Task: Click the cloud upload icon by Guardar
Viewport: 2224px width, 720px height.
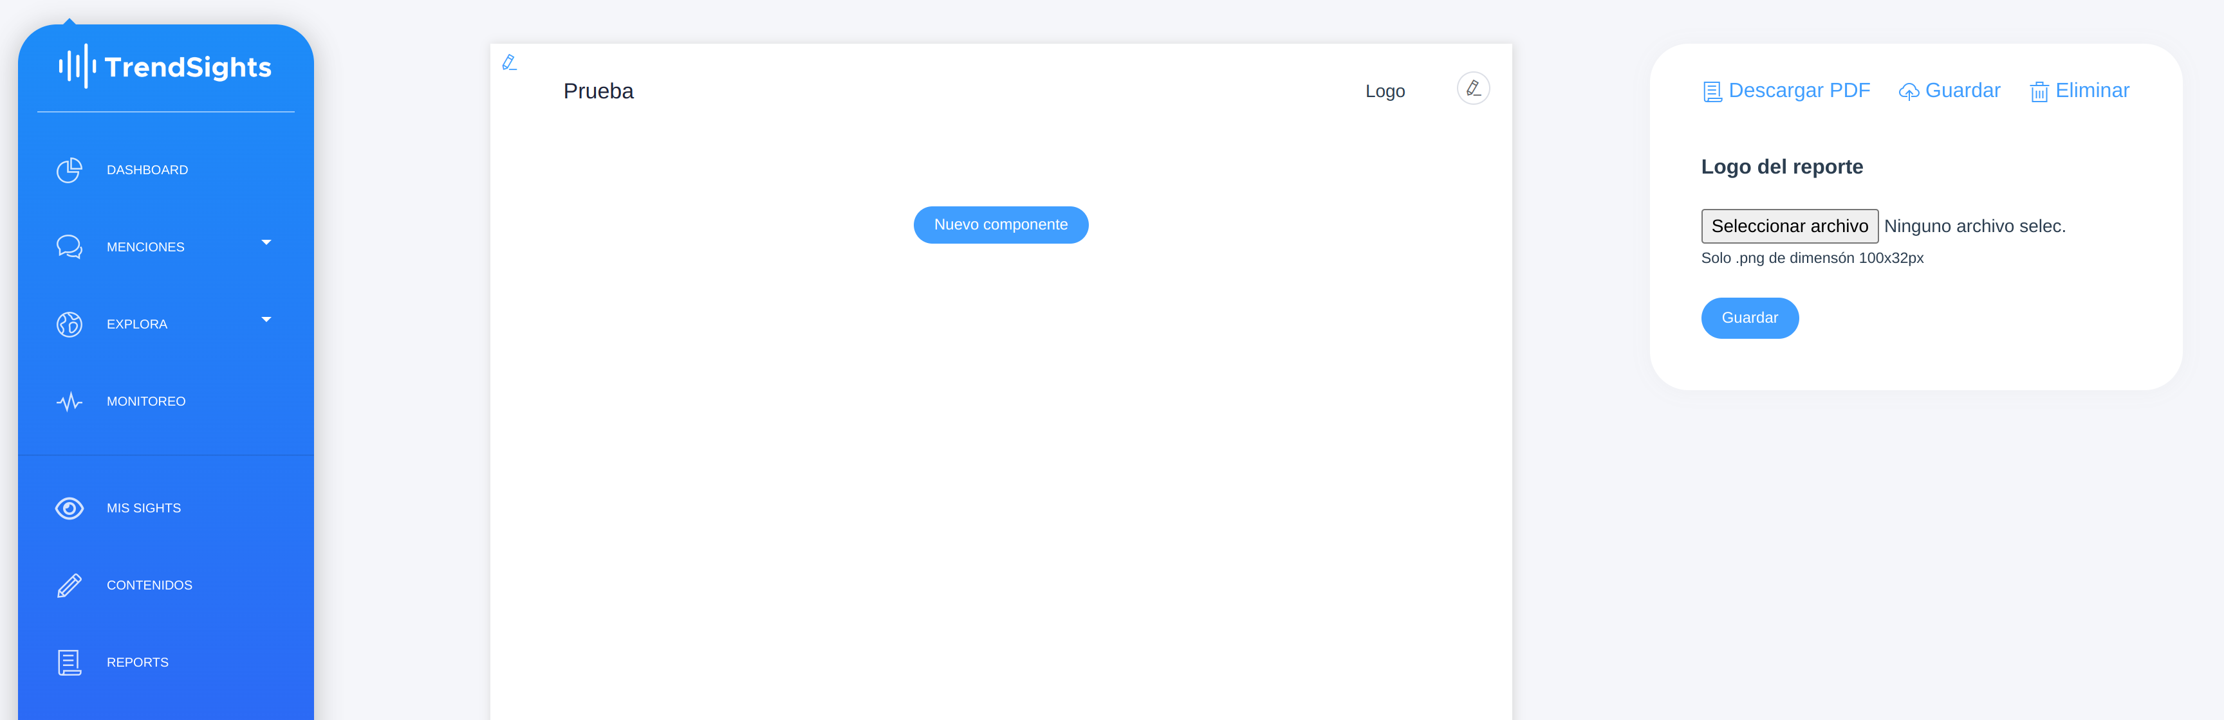Action: [x=1908, y=91]
